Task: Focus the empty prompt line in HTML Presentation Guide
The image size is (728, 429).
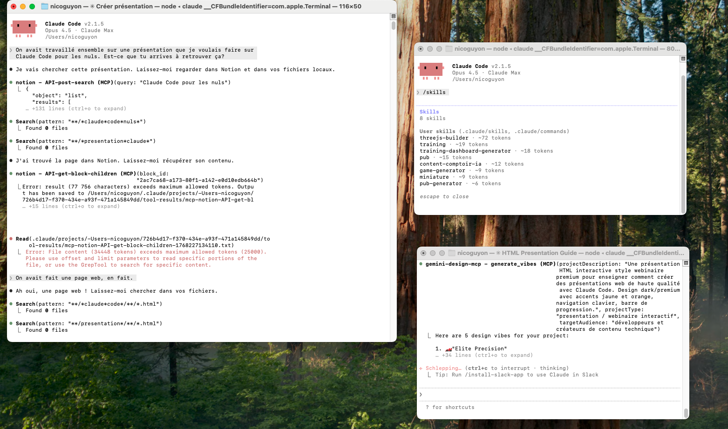Action: (x=550, y=394)
